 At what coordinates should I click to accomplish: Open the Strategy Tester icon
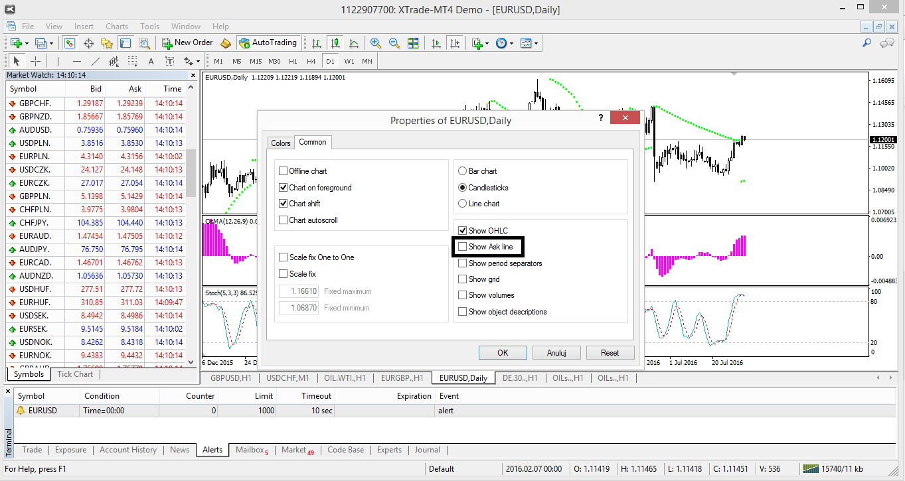click(144, 43)
